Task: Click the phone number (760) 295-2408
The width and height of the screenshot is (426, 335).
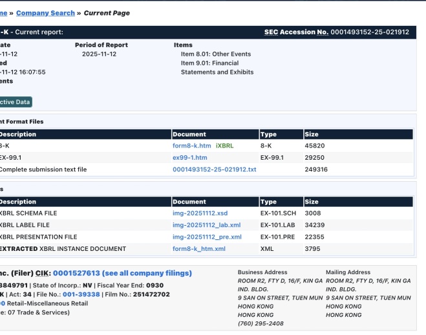Action: click(261, 323)
